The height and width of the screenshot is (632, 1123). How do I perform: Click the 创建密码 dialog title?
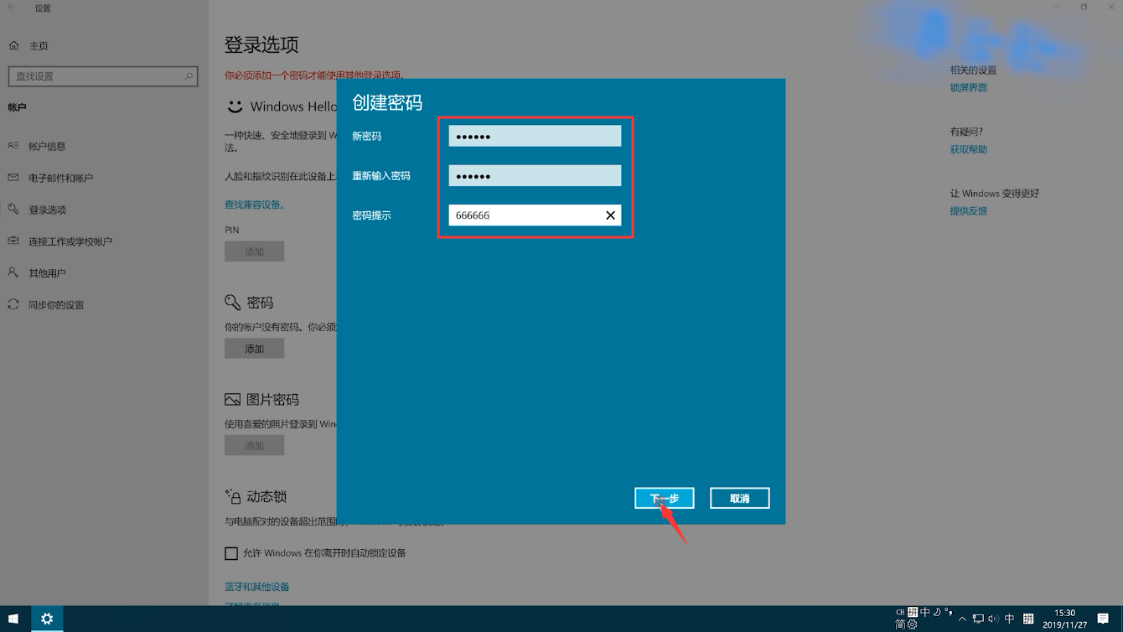pyautogui.click(x=387, y=102)
